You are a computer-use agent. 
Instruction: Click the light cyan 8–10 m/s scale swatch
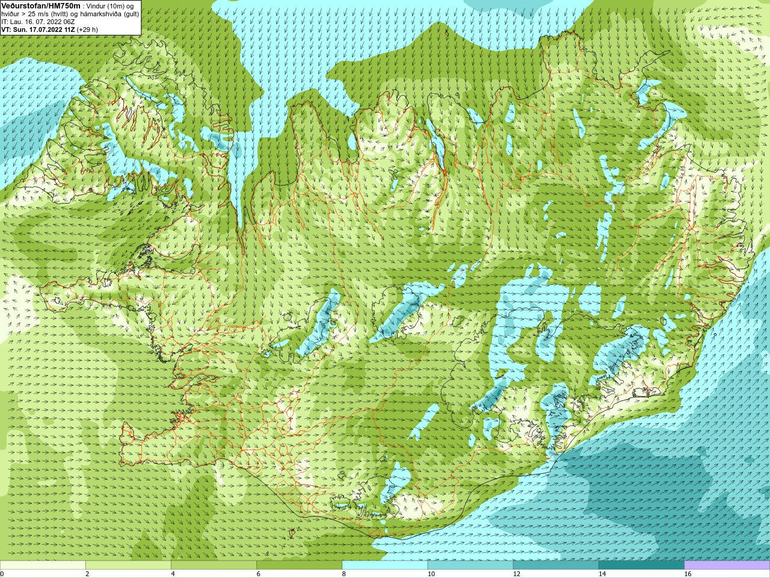(385, 565)
